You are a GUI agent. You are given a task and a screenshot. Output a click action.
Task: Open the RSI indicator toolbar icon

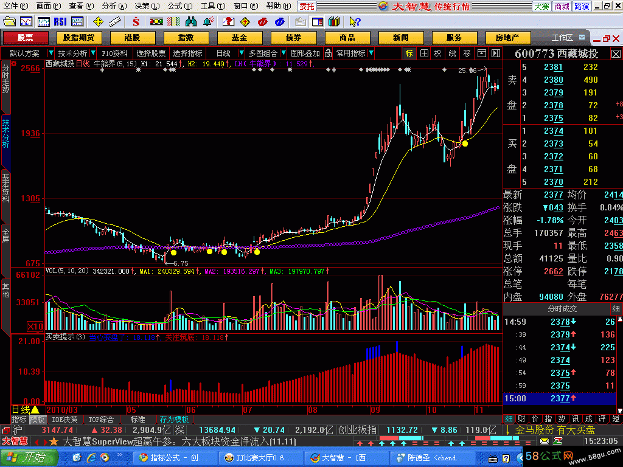(x=60, y=21)
